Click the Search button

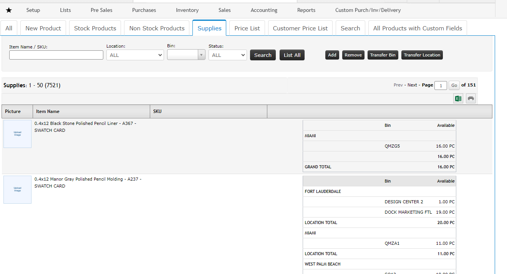263,55
